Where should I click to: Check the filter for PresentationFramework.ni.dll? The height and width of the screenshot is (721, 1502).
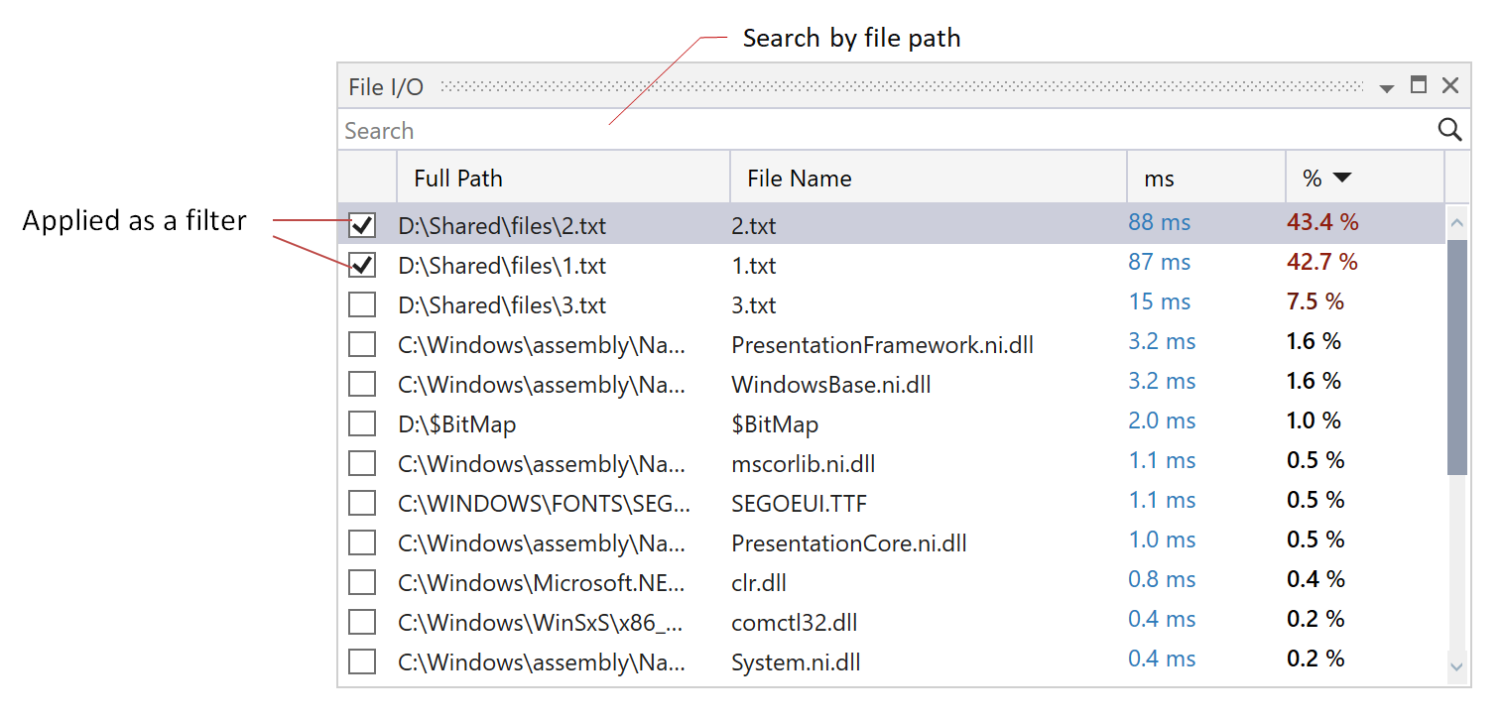[x=361, y=344]
